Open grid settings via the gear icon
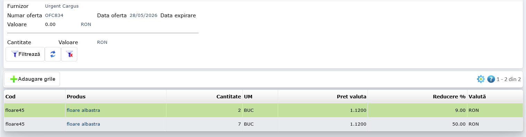Viewport: 526px width, 137px height. (x=481, y=79)
